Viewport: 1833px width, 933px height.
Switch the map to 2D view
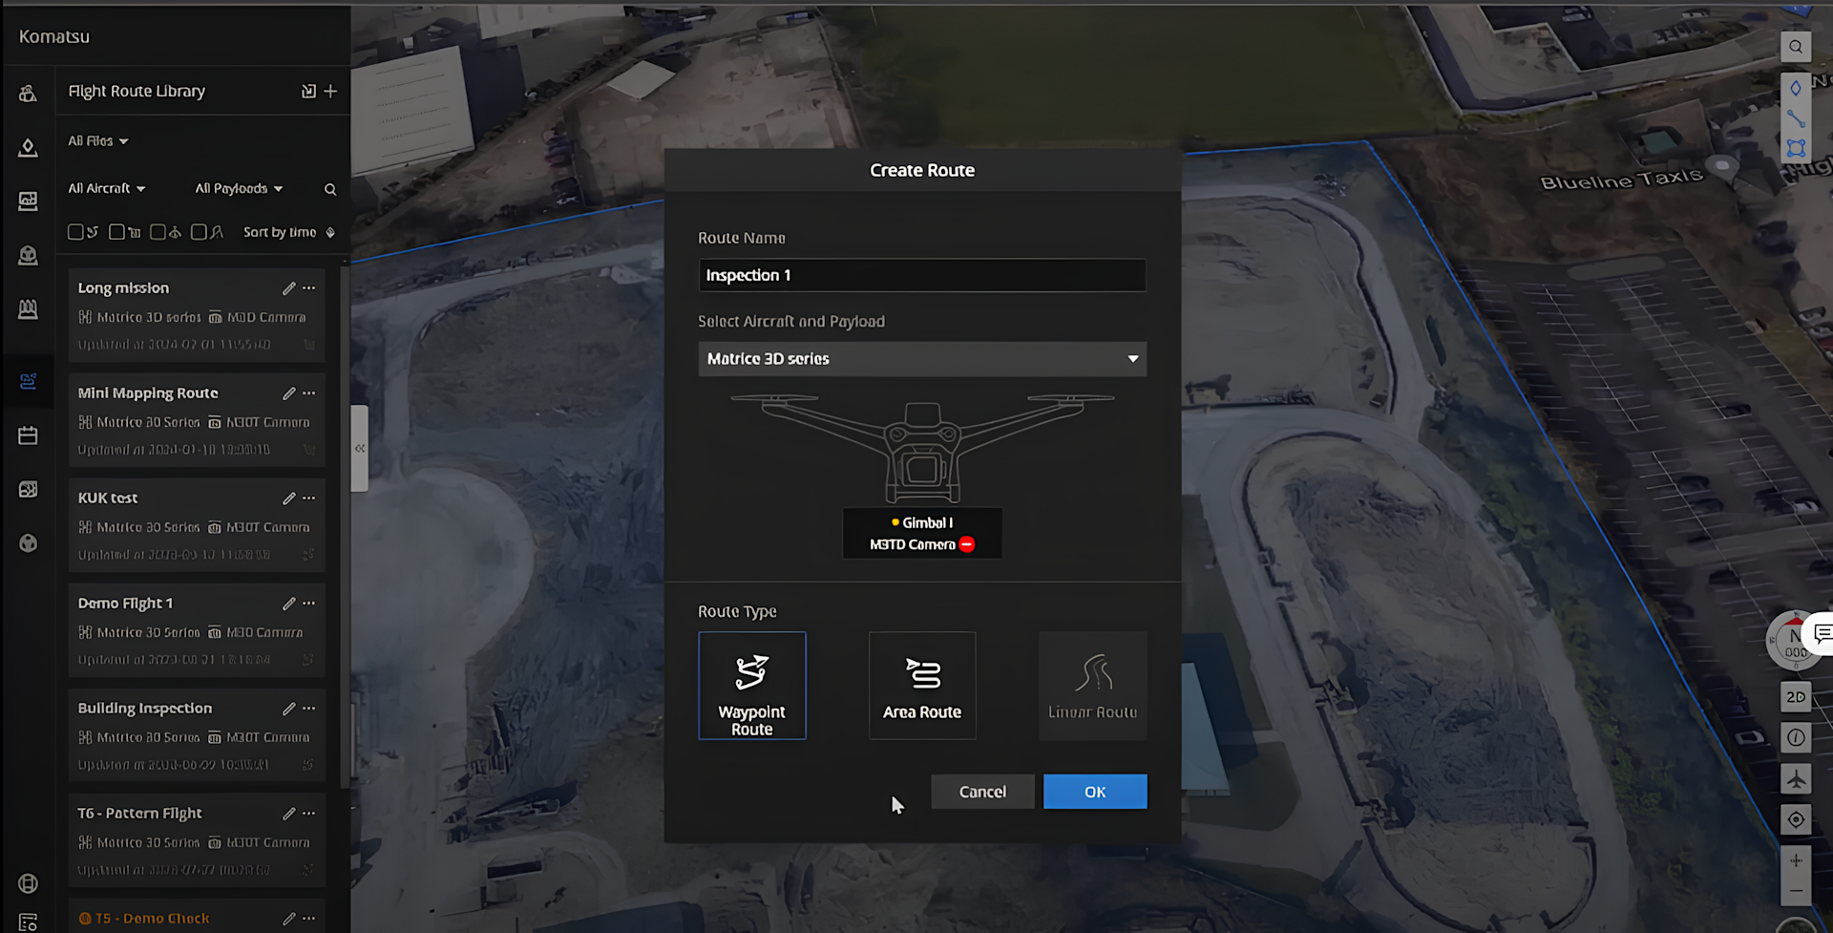pyautogui.click(x=1796, y=696)
